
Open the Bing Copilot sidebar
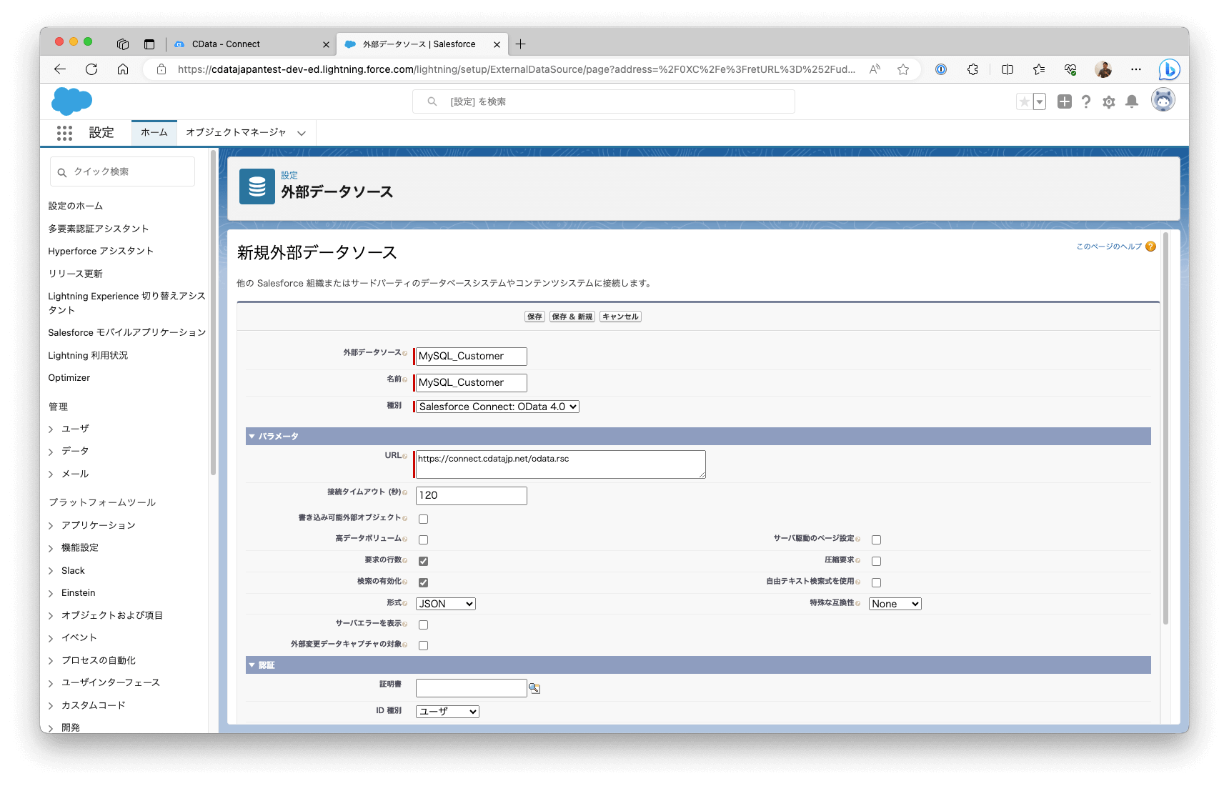coord(1169,69)
